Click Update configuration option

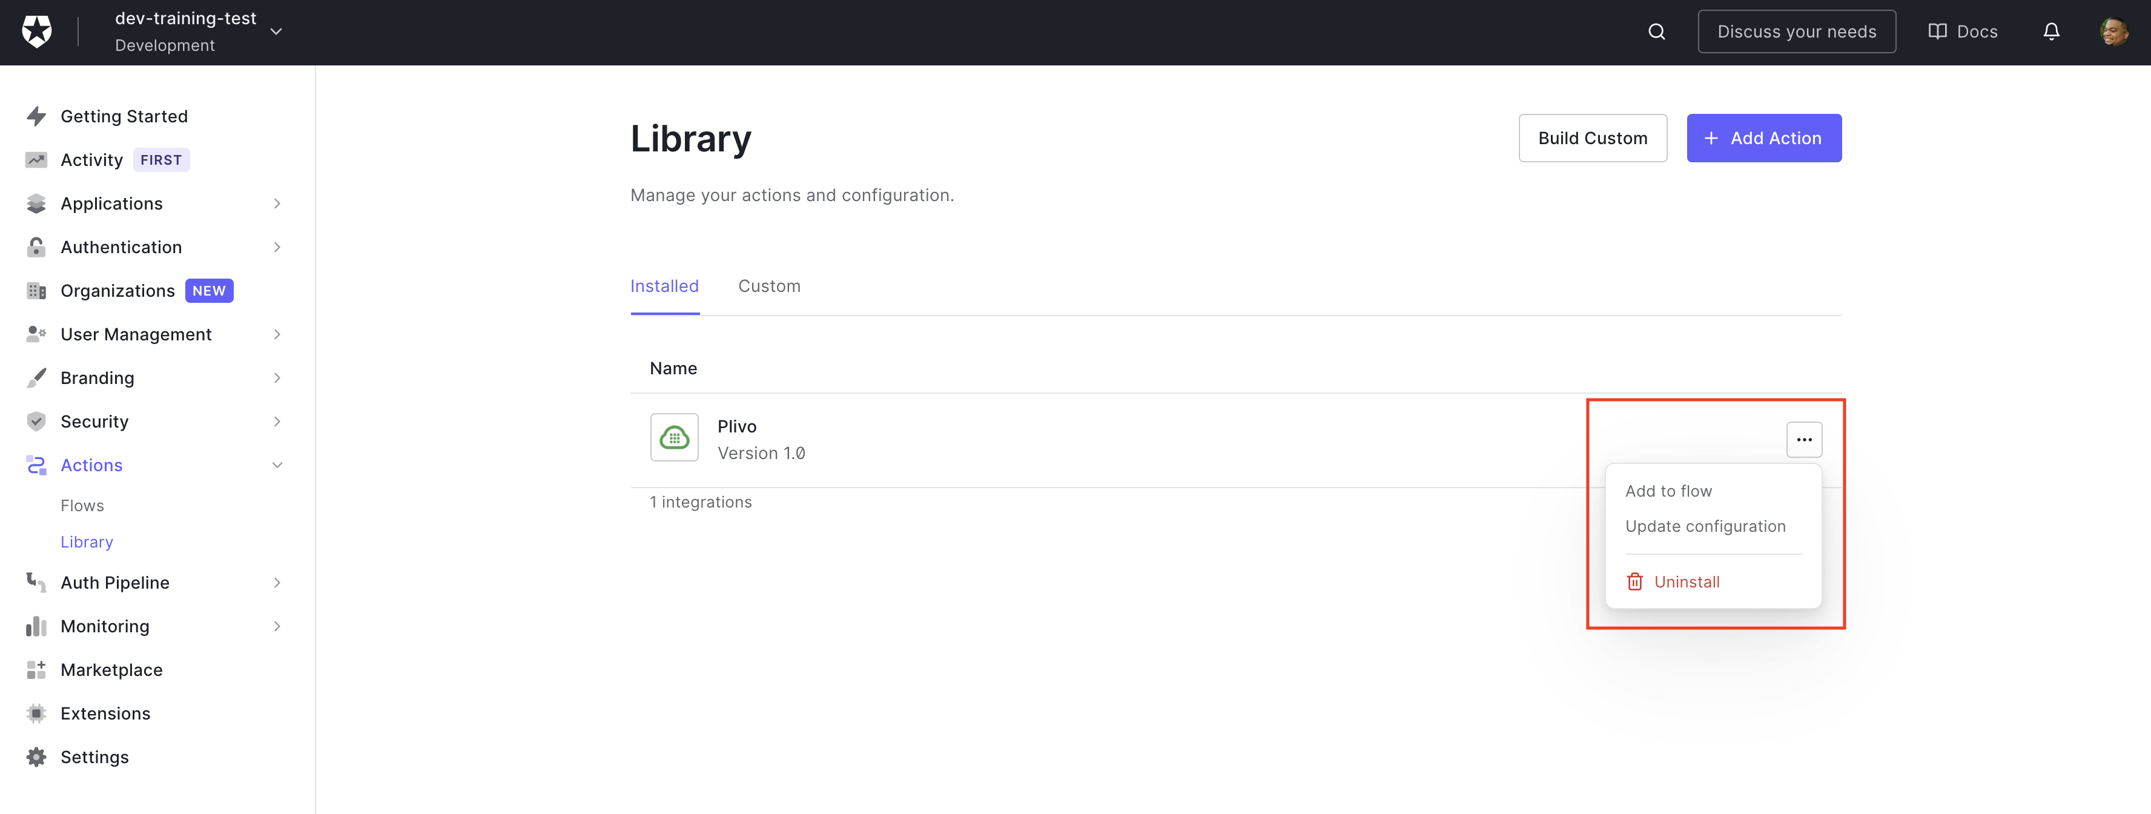[x=1705, y=526]
